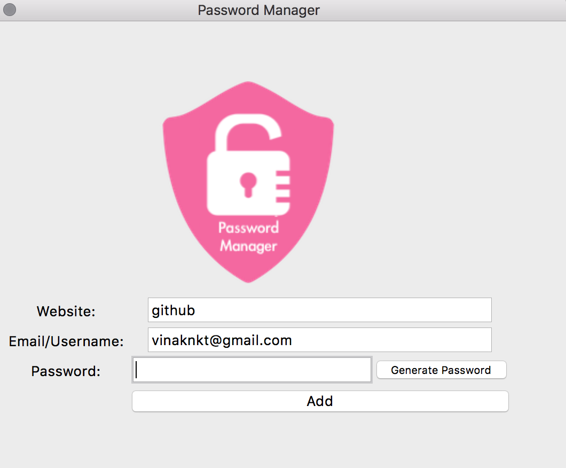Click the white padlock body in the logo
The image size is (566, 468).
(x=242, y=183)
